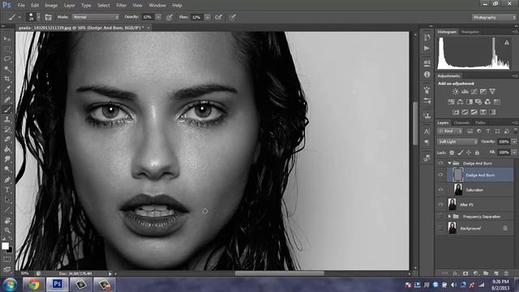Viewport: 519px width, 292px height.
Task: Add a Levels adjustment
Action: pyautogui.click(x=465, y=92)
